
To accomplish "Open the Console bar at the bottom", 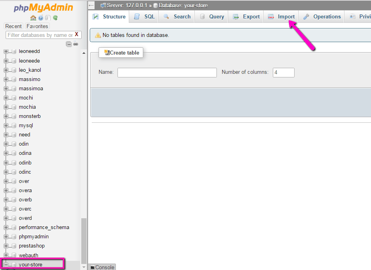I will tap(102, 267).
